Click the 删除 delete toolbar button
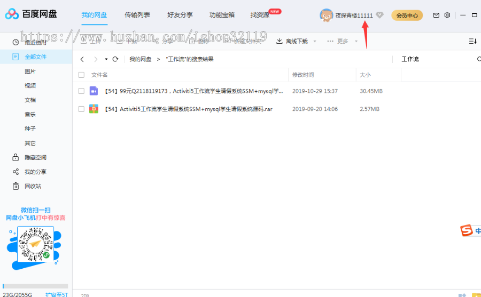Image resolution: width=481 pixels, height=297 pixels. point(199,41)
